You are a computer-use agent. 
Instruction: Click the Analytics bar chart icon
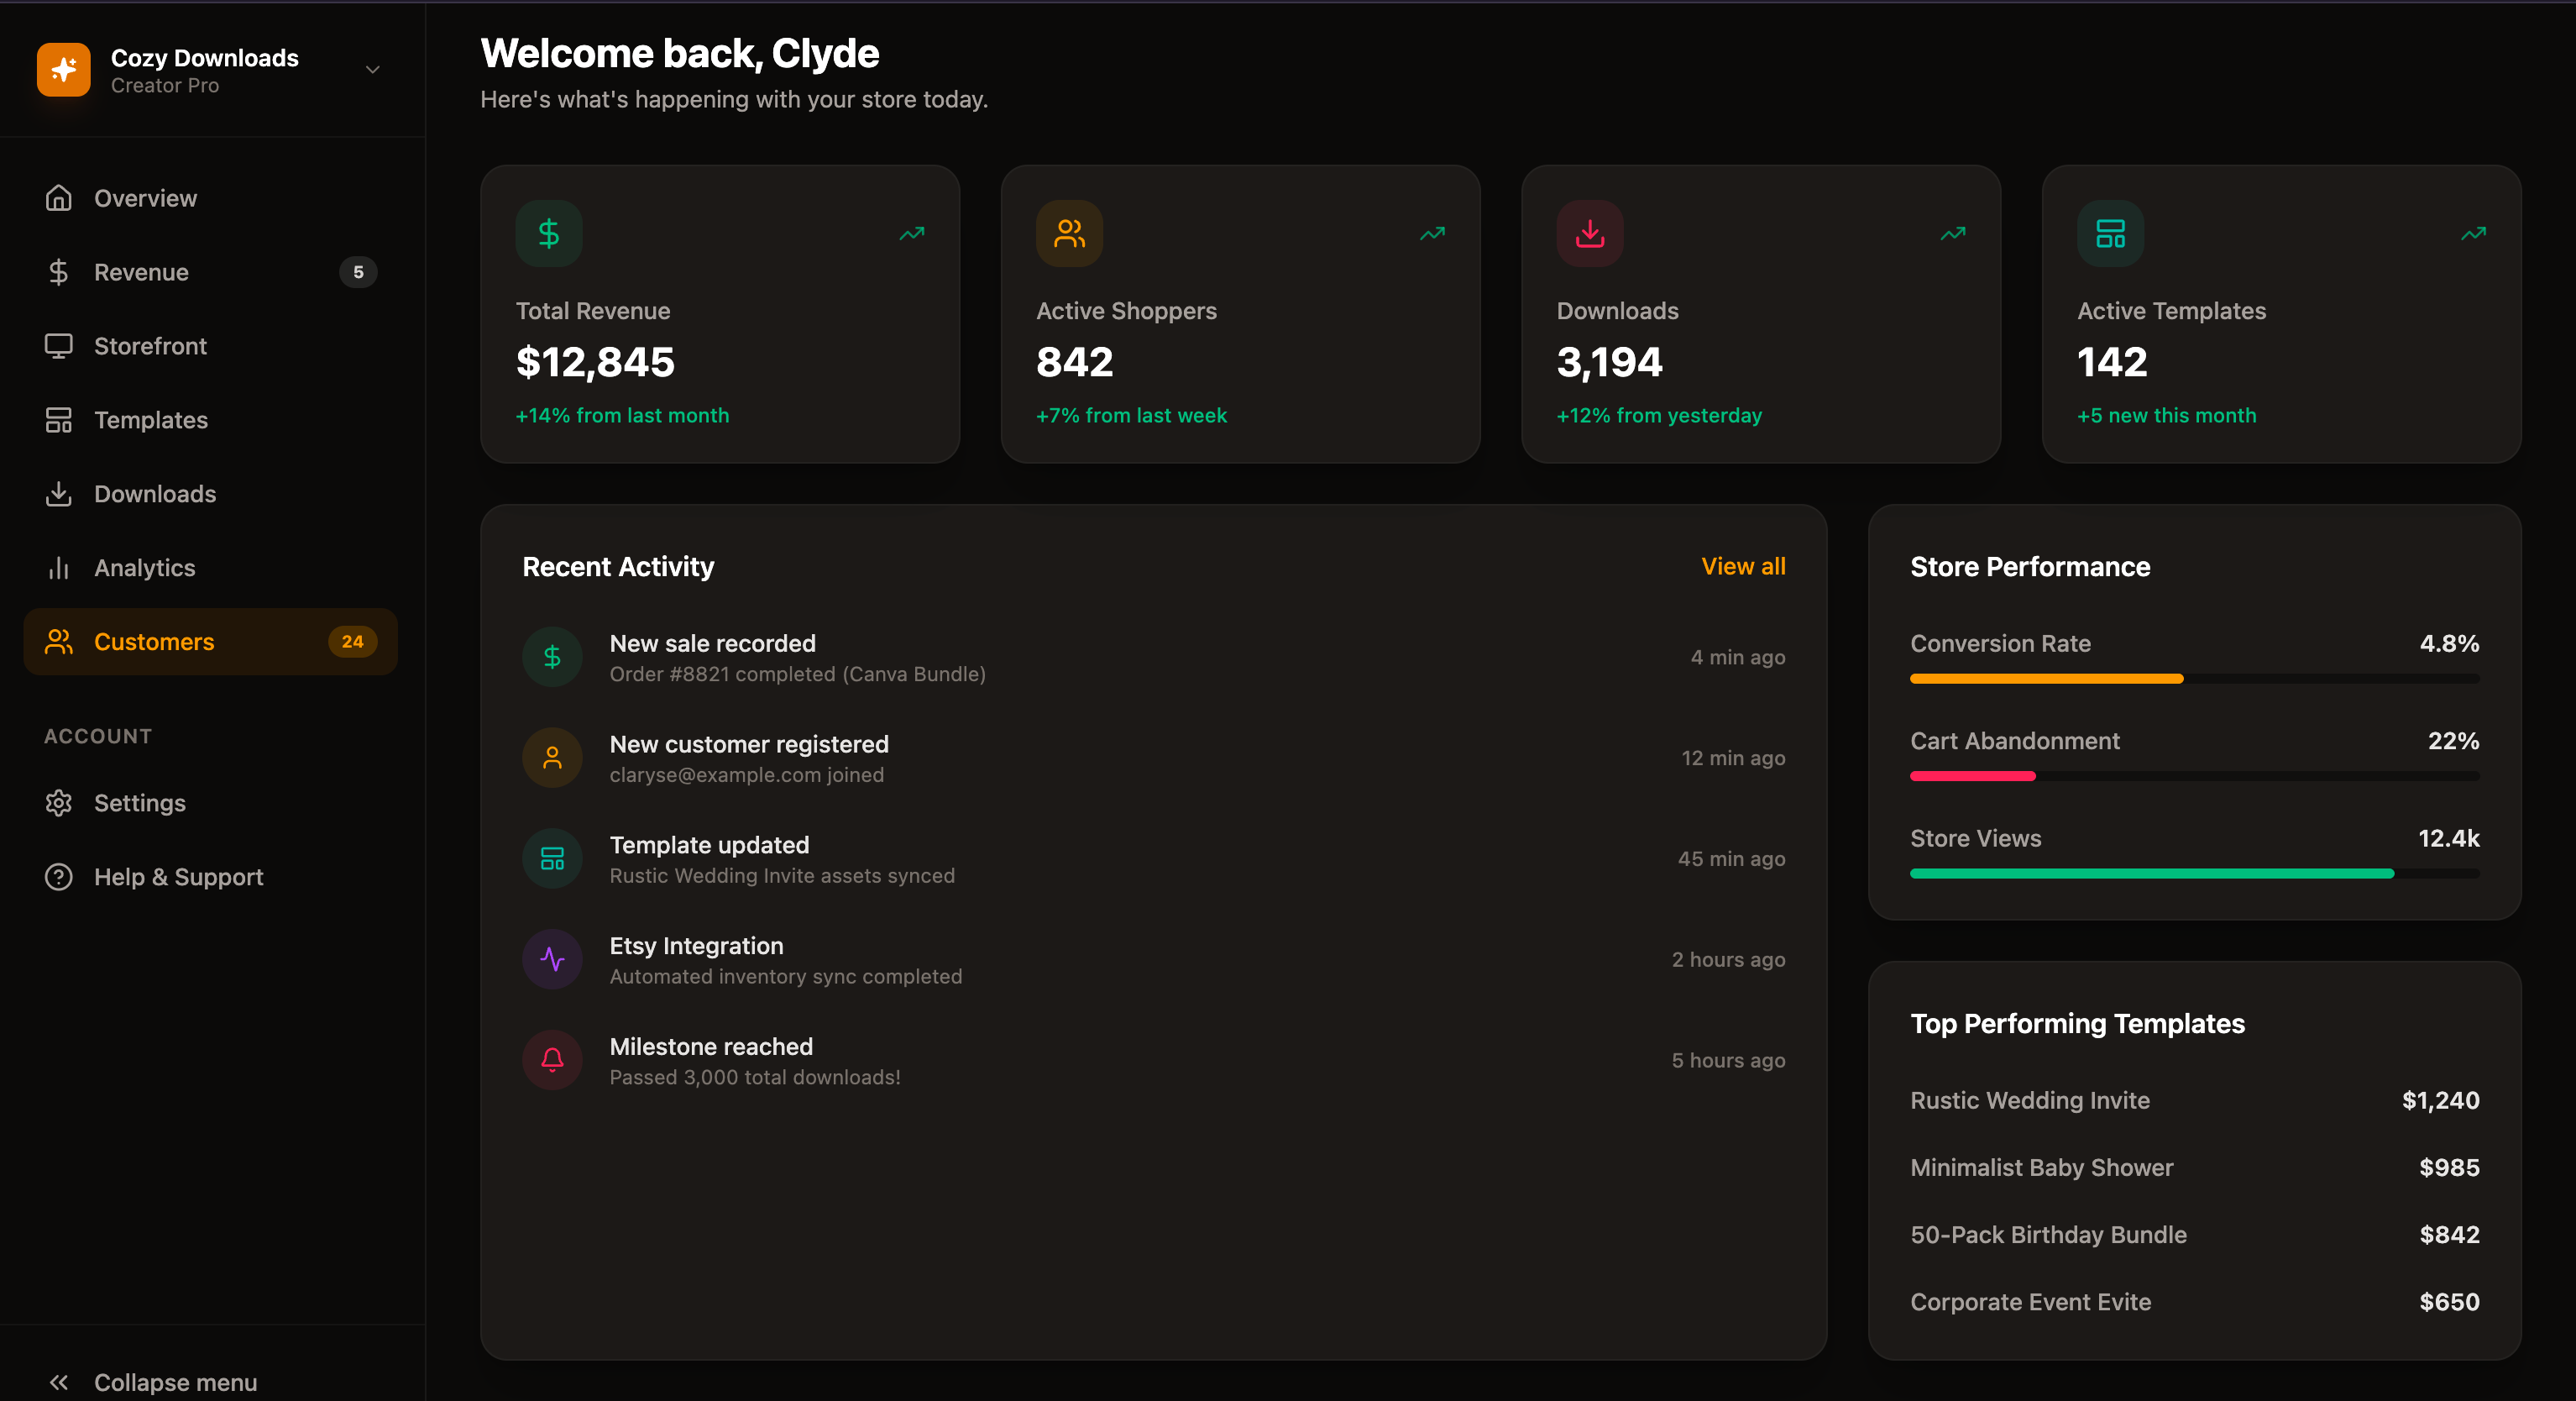59,568
